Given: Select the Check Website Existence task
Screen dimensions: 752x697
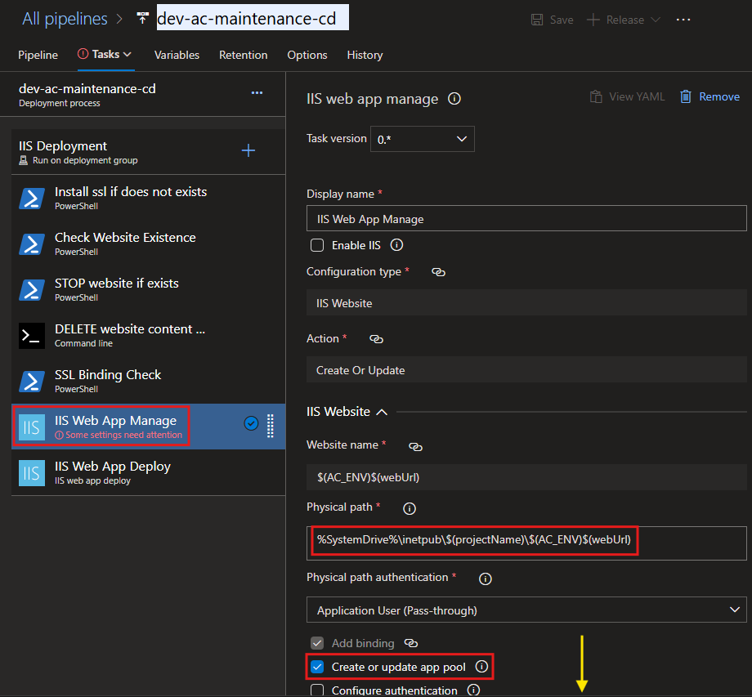Looking at the screenshot, I should click(149, 244).
